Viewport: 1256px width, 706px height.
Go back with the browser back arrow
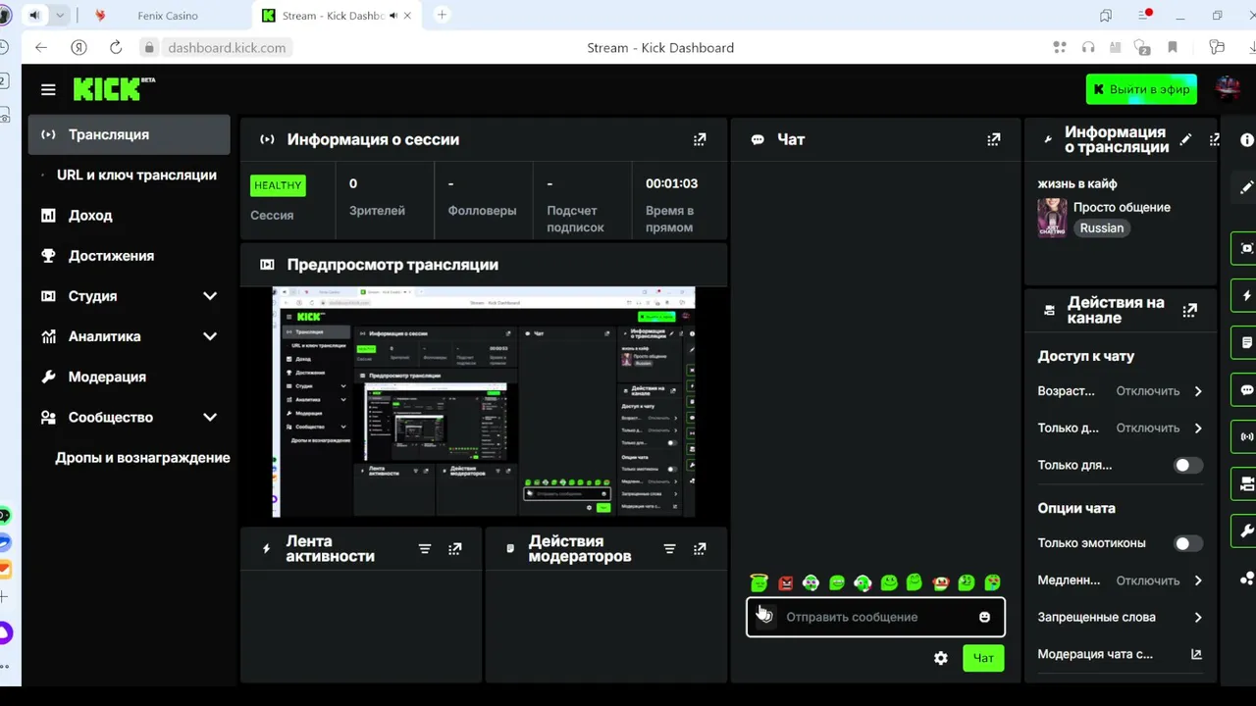tap(41, 47)
